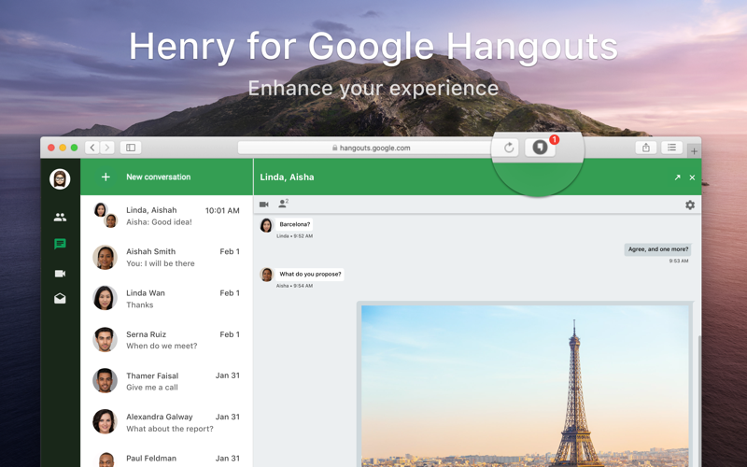Add a new Safari tab
The height and width of the screenshot is (467, 747).
click(694, 151)
